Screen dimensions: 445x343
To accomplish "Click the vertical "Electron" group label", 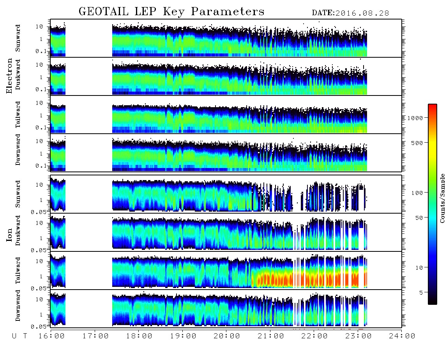I will click(9, 76).
